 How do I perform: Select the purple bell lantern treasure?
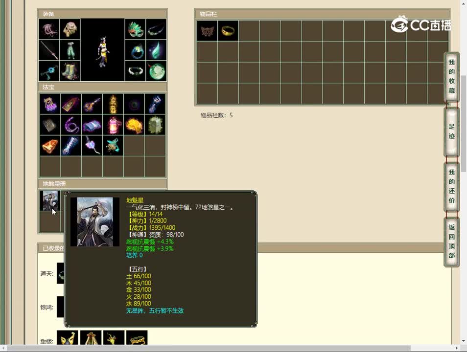click(50, 104)
